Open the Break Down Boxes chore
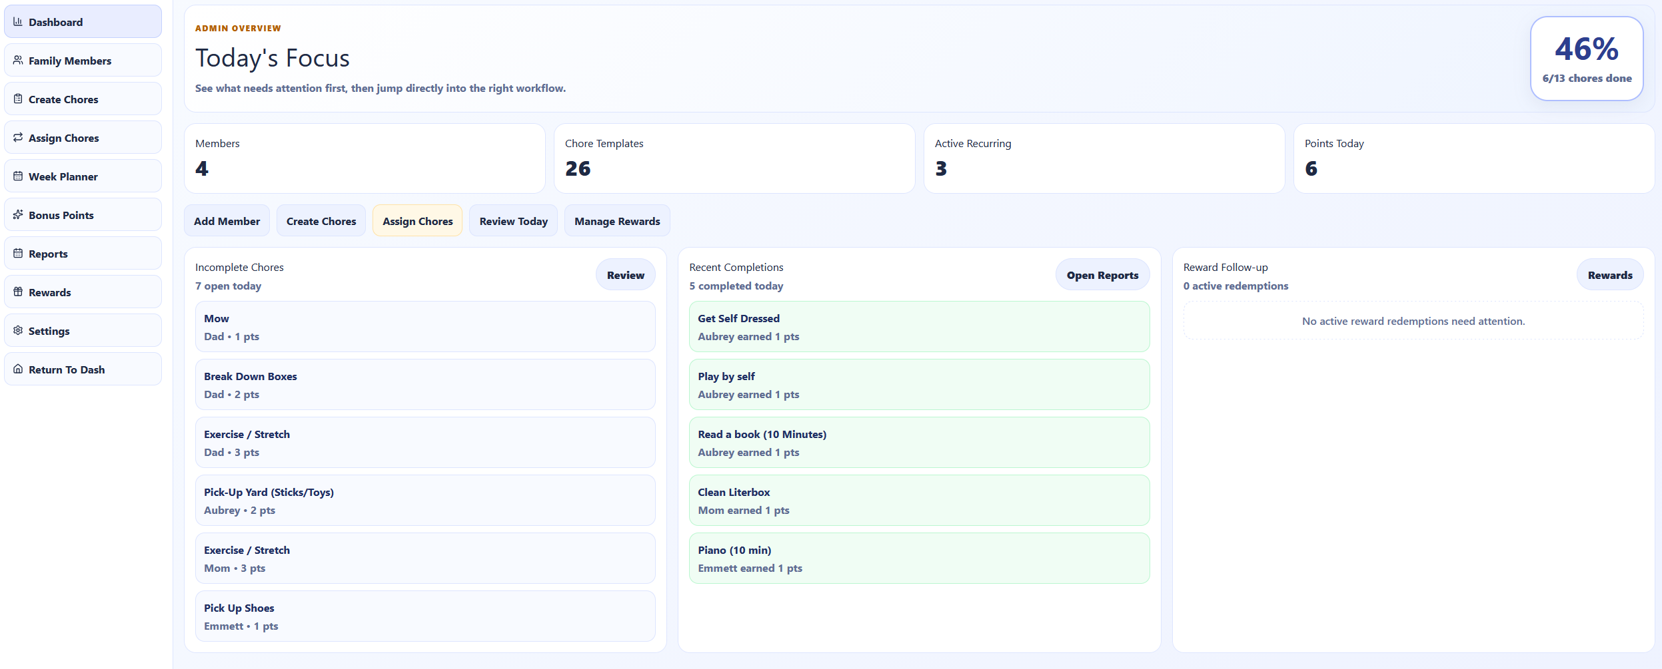This screenshot has height=669, width=1662. pyautogui.click(x=425, y=385)
